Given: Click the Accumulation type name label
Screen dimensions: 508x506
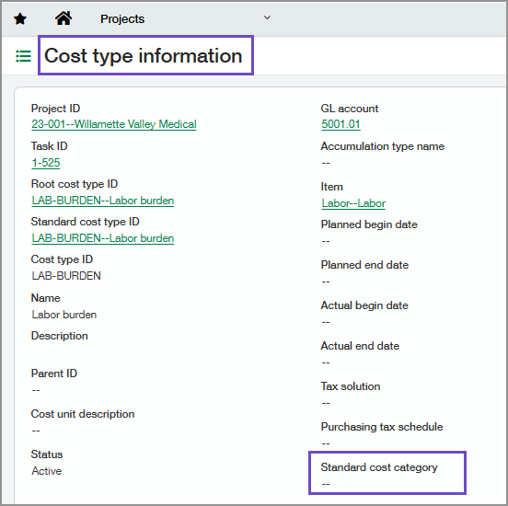Looking at the screenshot, I should 382,146.
